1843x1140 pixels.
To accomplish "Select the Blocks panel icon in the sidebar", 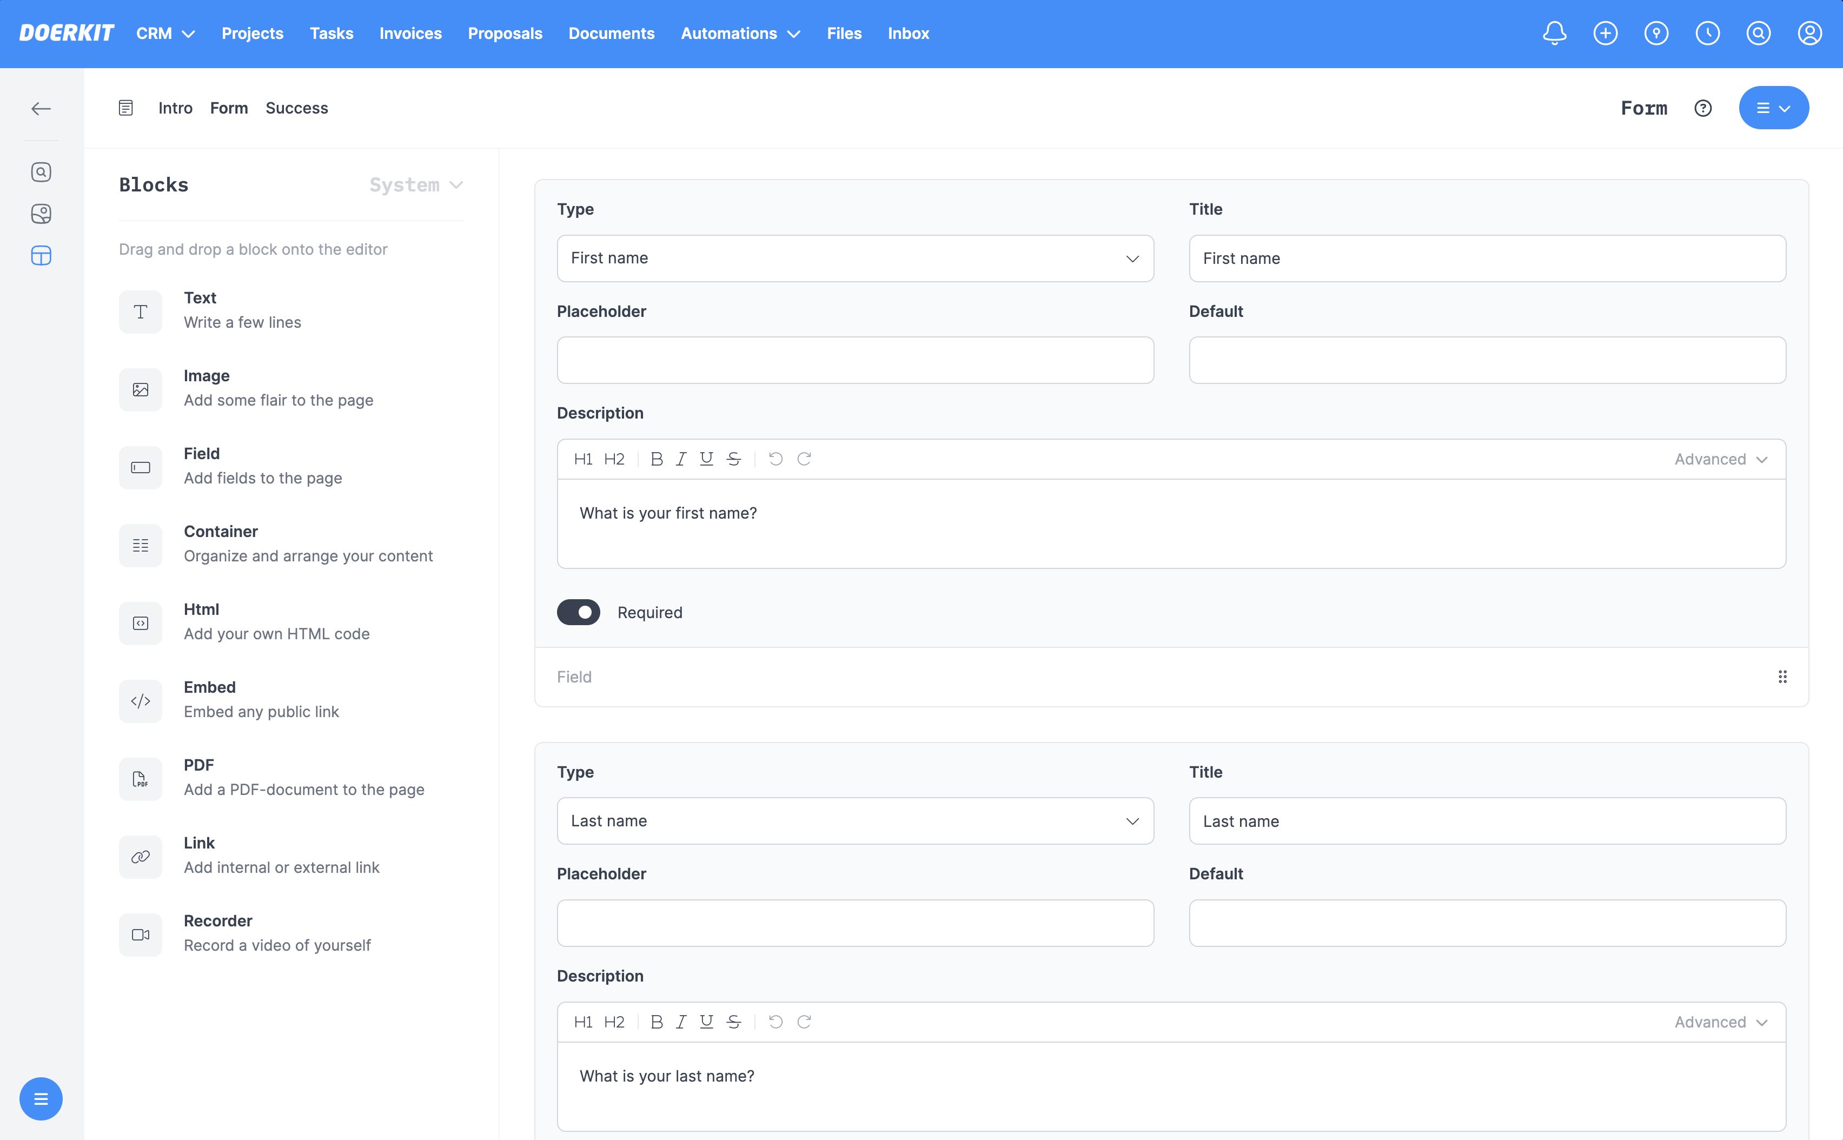I will 41,256.
